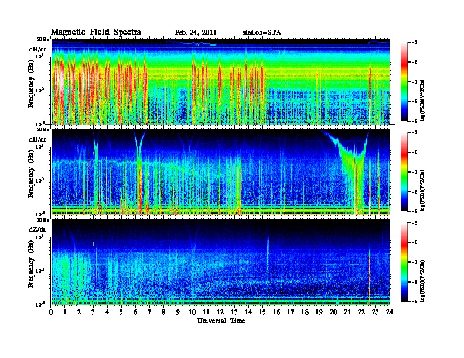Click the "-8" value on dD/dt color scale
Screen dimensions: 464x358
click(415, 191)
